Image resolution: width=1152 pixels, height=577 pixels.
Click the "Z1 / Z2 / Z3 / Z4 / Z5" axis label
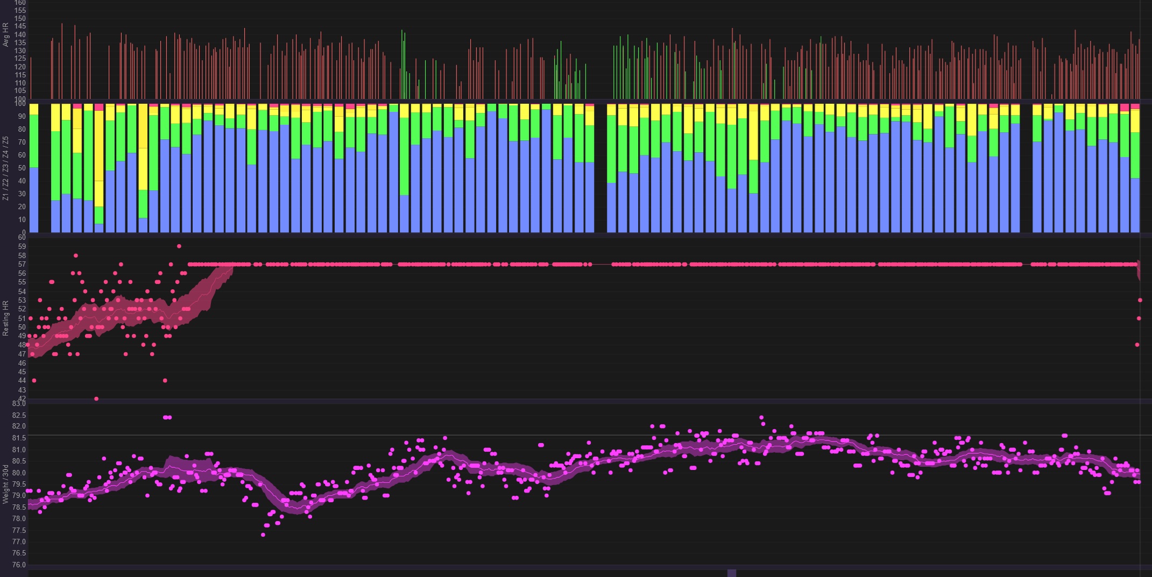tap(6, 168)
